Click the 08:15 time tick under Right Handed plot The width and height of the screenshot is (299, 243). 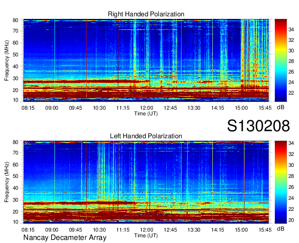tap(28, 108)
